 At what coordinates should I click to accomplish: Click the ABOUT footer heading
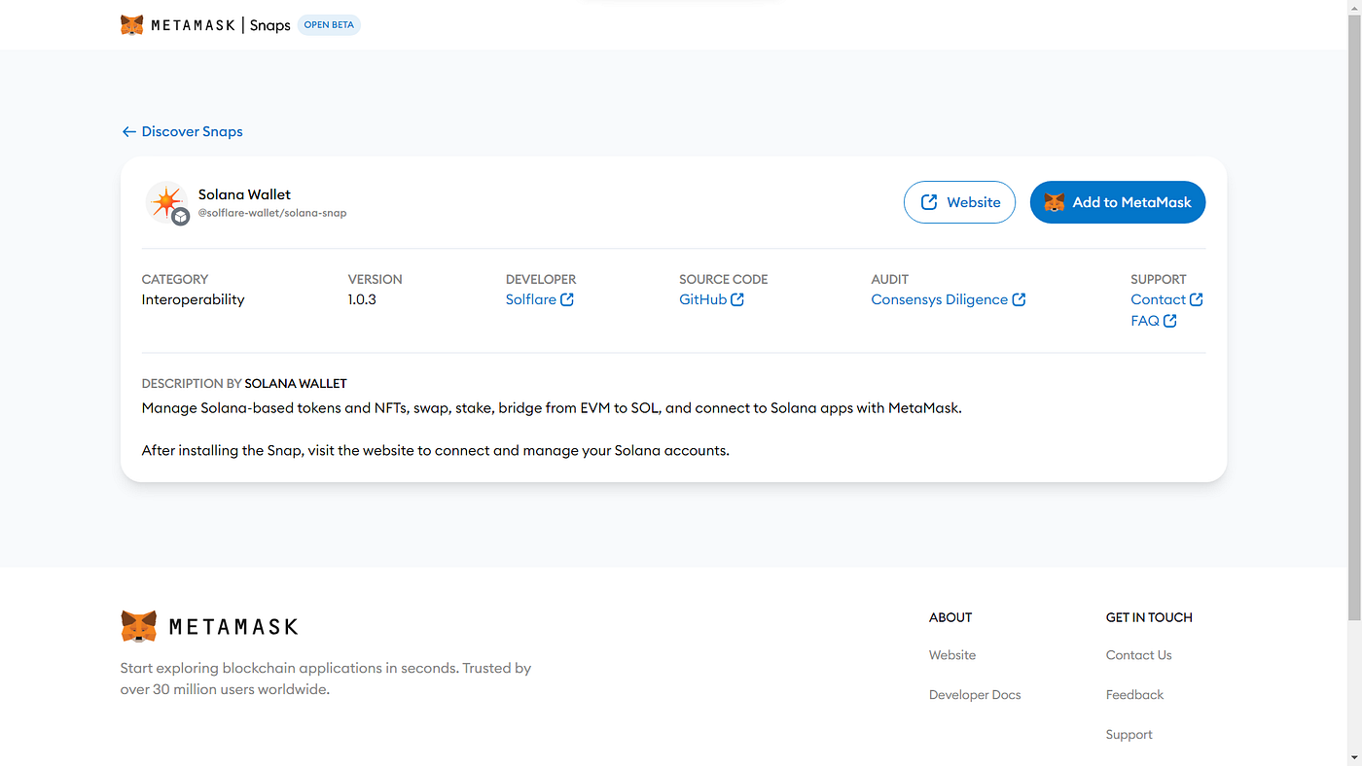(950, 617)
